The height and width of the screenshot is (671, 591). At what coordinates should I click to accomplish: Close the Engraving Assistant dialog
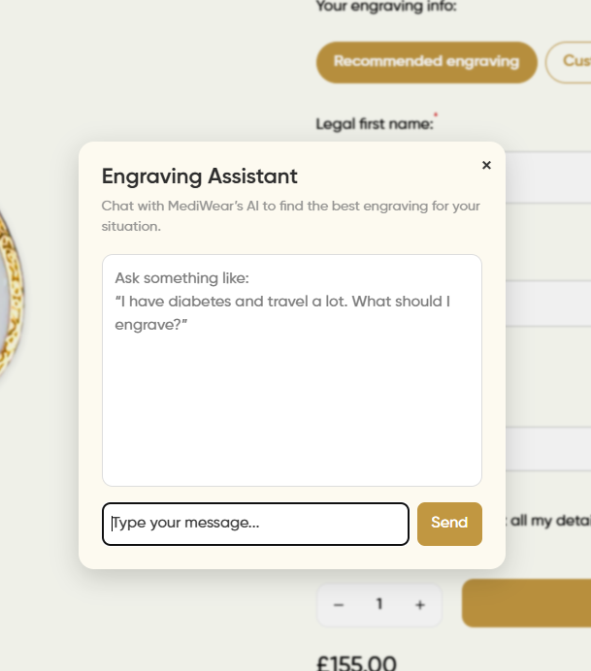click(x=486, y=165)
